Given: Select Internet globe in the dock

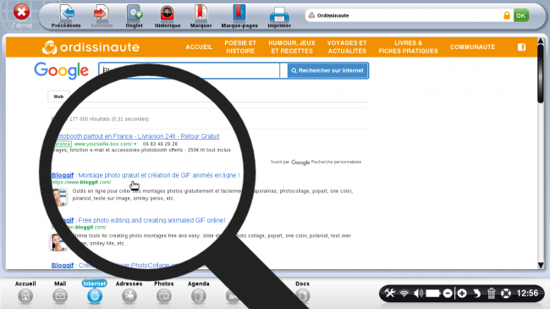Looking at the screenshot, I should coord(95,292).
